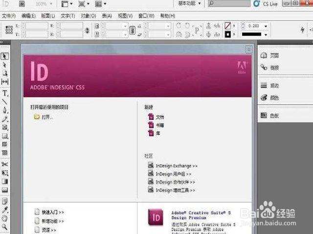Select the Line tool
Image resolution: width=313 pixels, height=234 pixels.
4,102
